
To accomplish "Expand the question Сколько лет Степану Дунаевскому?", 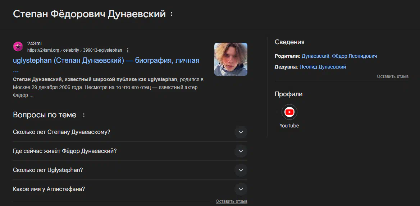I will [x=130, y=132].
